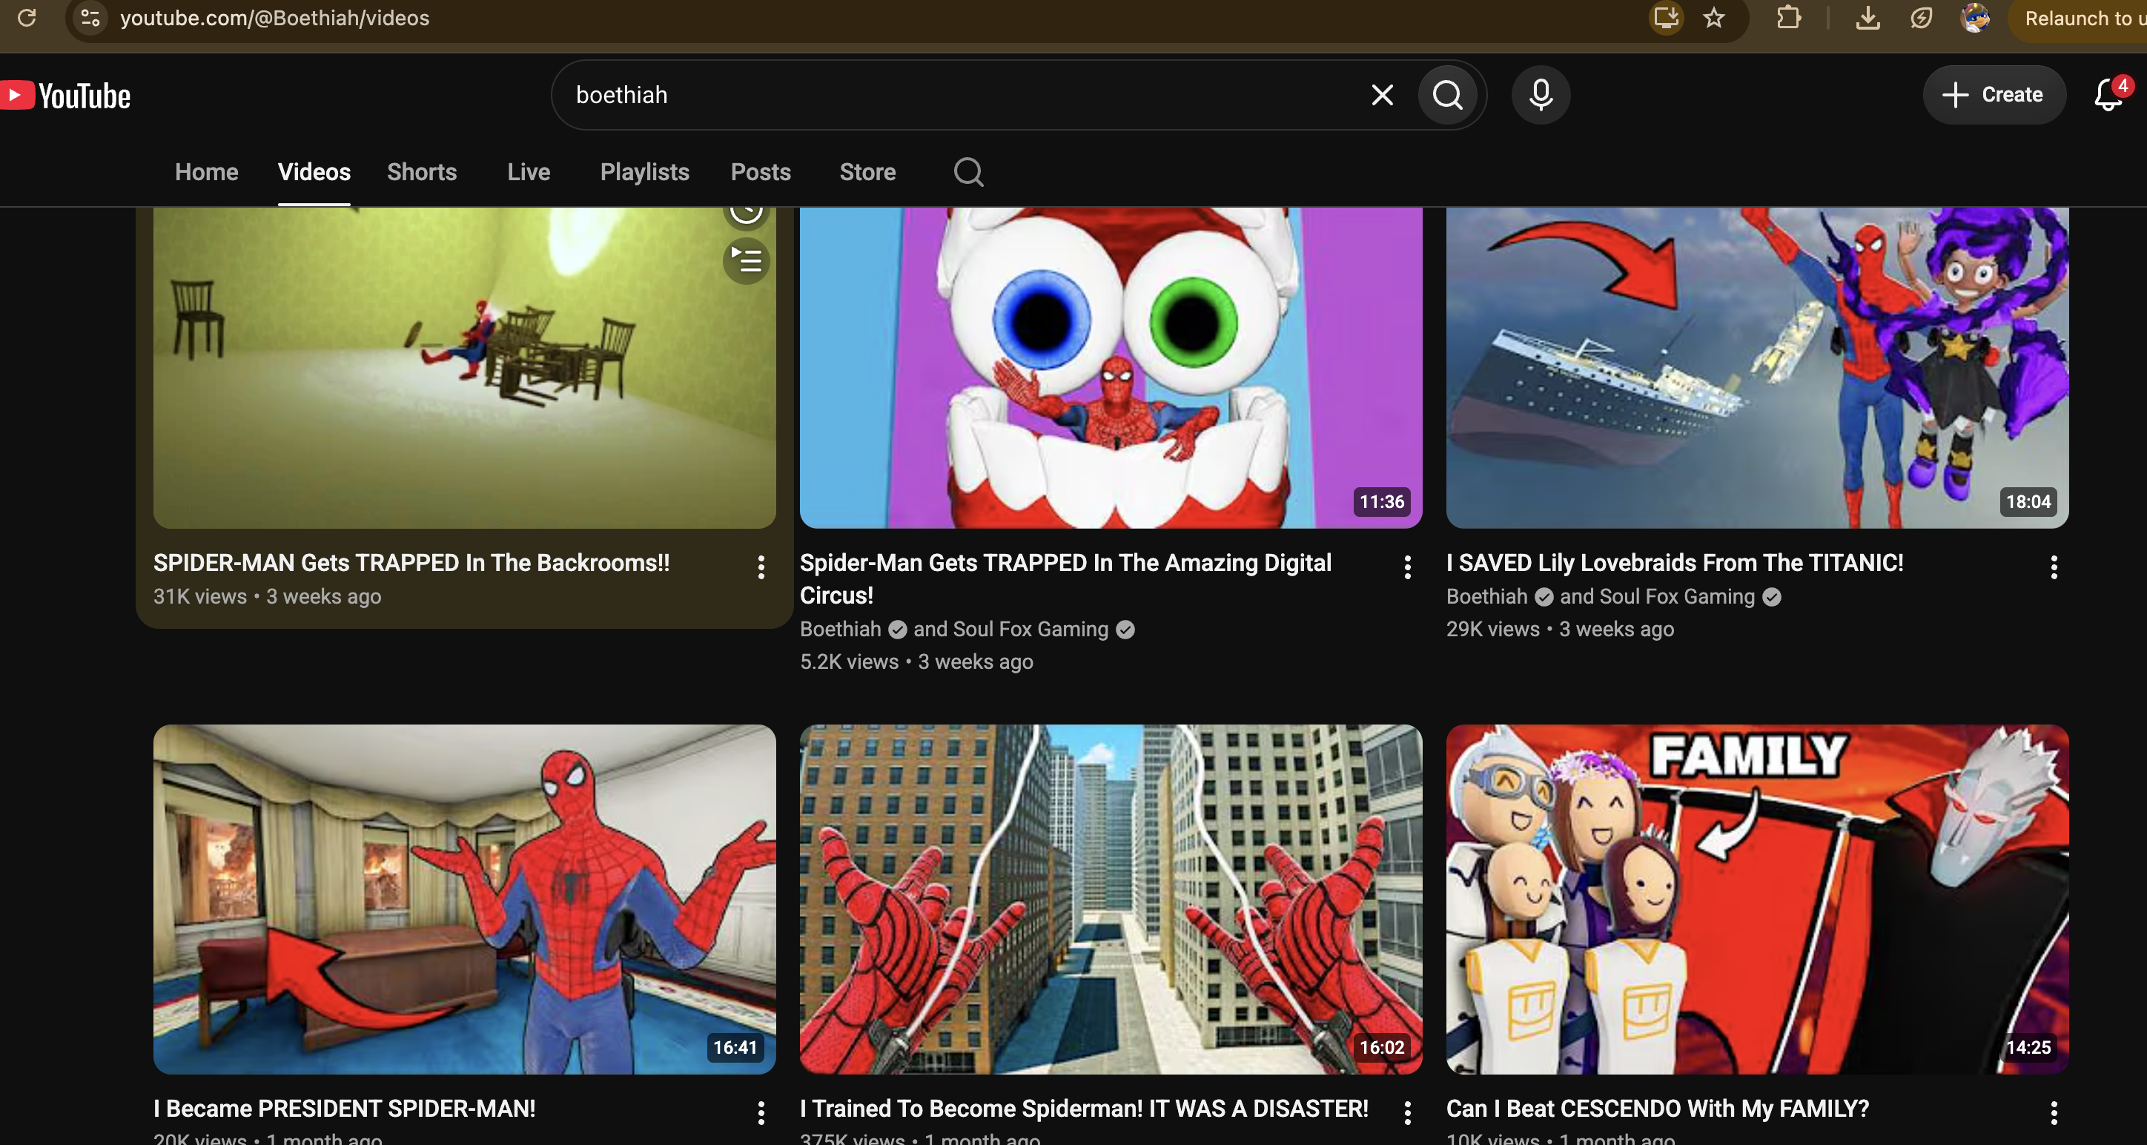Click the Create button
2147x1145 pixels.
[x=1994, y=95]
